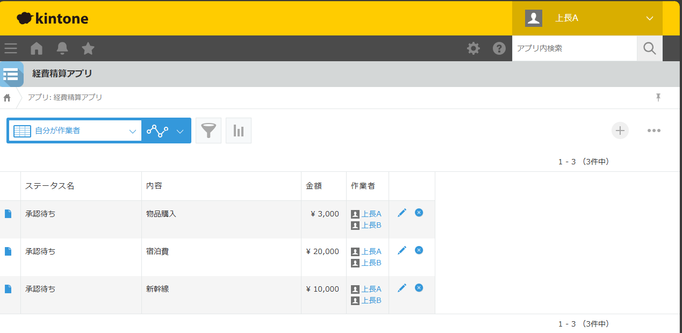Go to the kintone home portal icon
682x333 pixels.
point(37,48)
